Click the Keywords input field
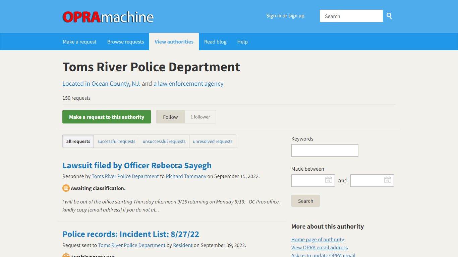The width and height of the screenshot is (458, 257). (325, 150)
